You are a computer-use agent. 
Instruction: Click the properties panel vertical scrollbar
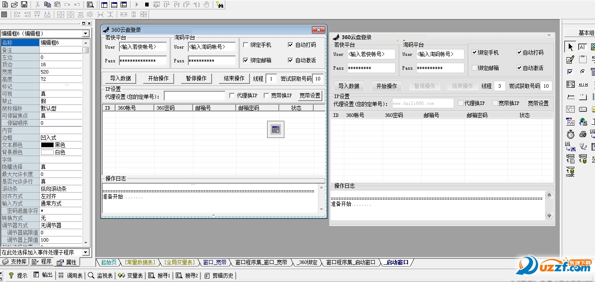click(86, 142)
